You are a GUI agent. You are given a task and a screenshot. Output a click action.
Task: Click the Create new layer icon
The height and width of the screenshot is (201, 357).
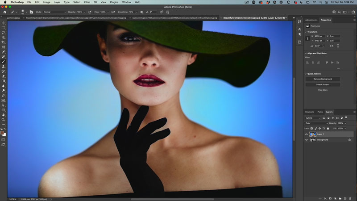(346, 198)
